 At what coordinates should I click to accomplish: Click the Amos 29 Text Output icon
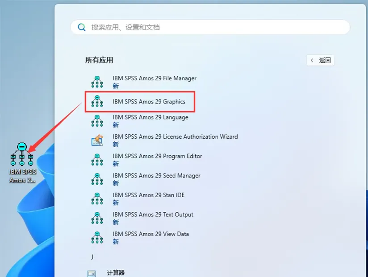pyautogui.click(x=97, y=218)
